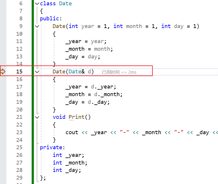Click line number 28 in the gutter
Viewport: 218px width, 184px height.
pyautogui.click(x=19, y=170)
